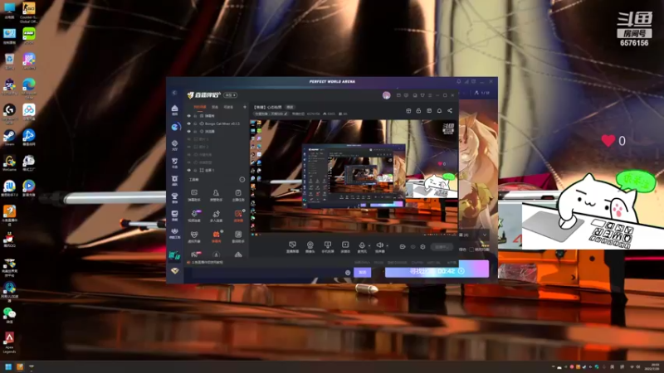This screenshot has height=373, width=664.
Task: Select the third scene tab
Action: tap(229, 107)
